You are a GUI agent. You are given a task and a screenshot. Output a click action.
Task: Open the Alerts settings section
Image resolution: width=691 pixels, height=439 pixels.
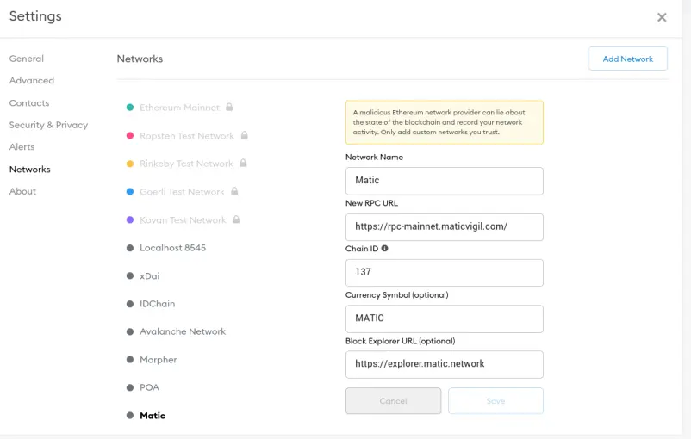tap(22, 147)
